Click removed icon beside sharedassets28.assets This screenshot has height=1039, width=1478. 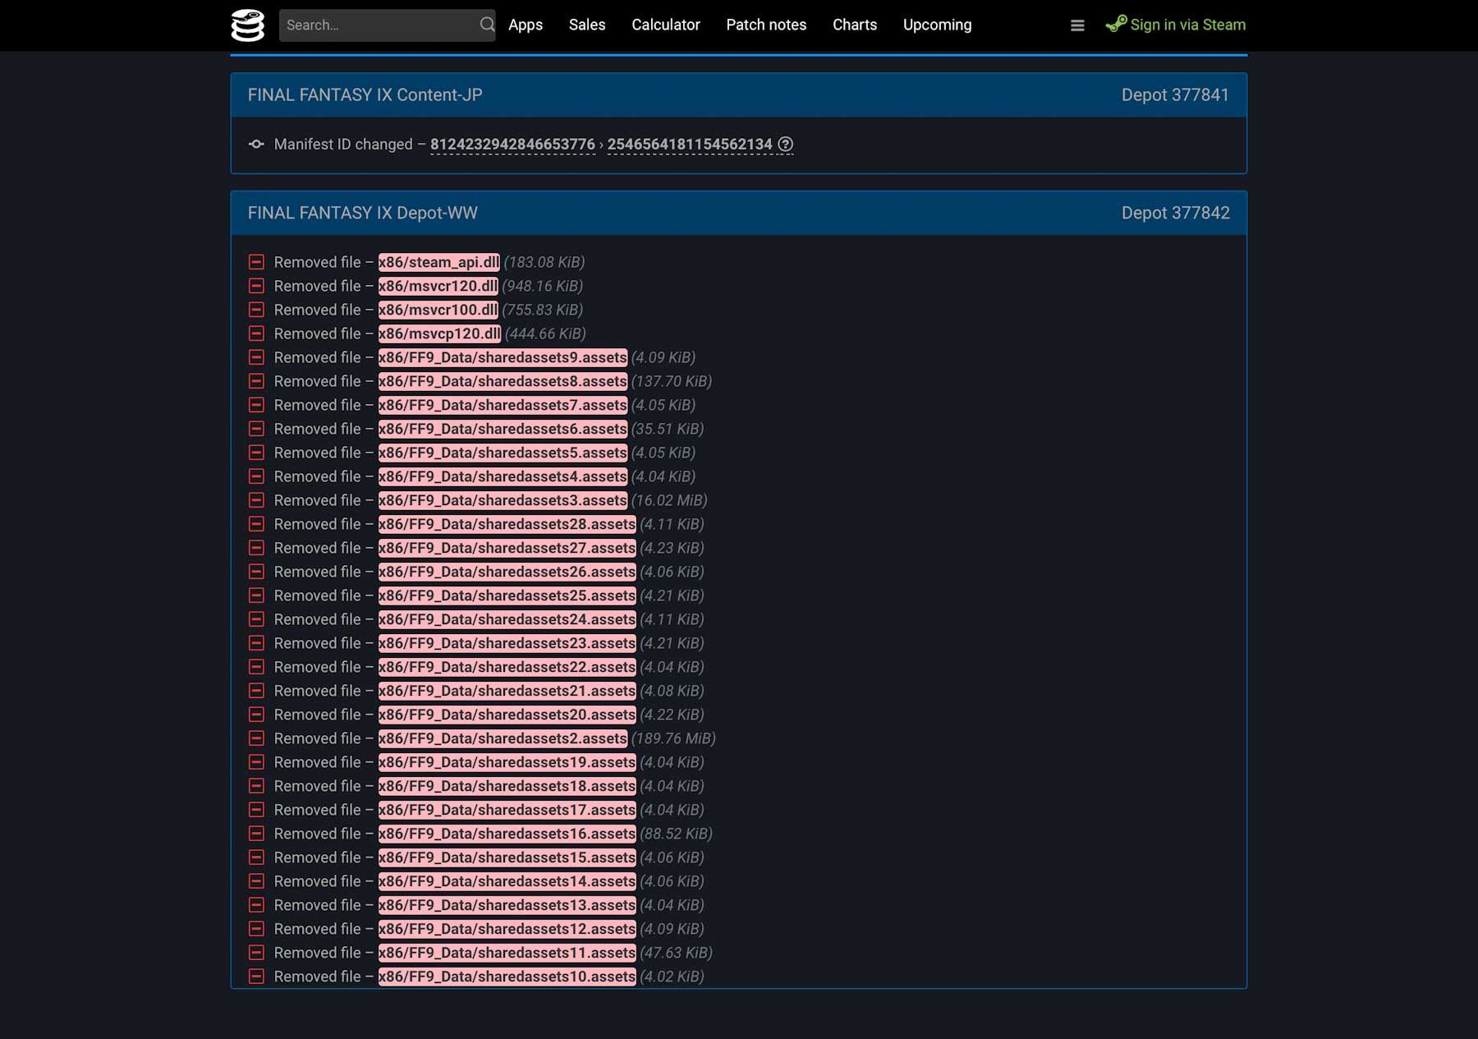[256, 524]
